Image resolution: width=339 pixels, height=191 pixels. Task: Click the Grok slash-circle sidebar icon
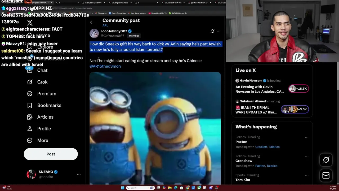click(x=30, y=82)
